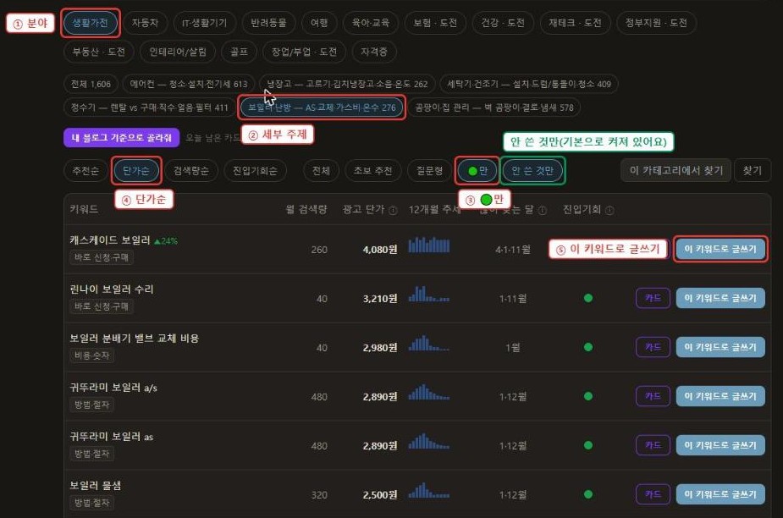Toggle the green-dot 만 filter
The width and height of the screenshot is (783, 518).
(x=477, y=171)
